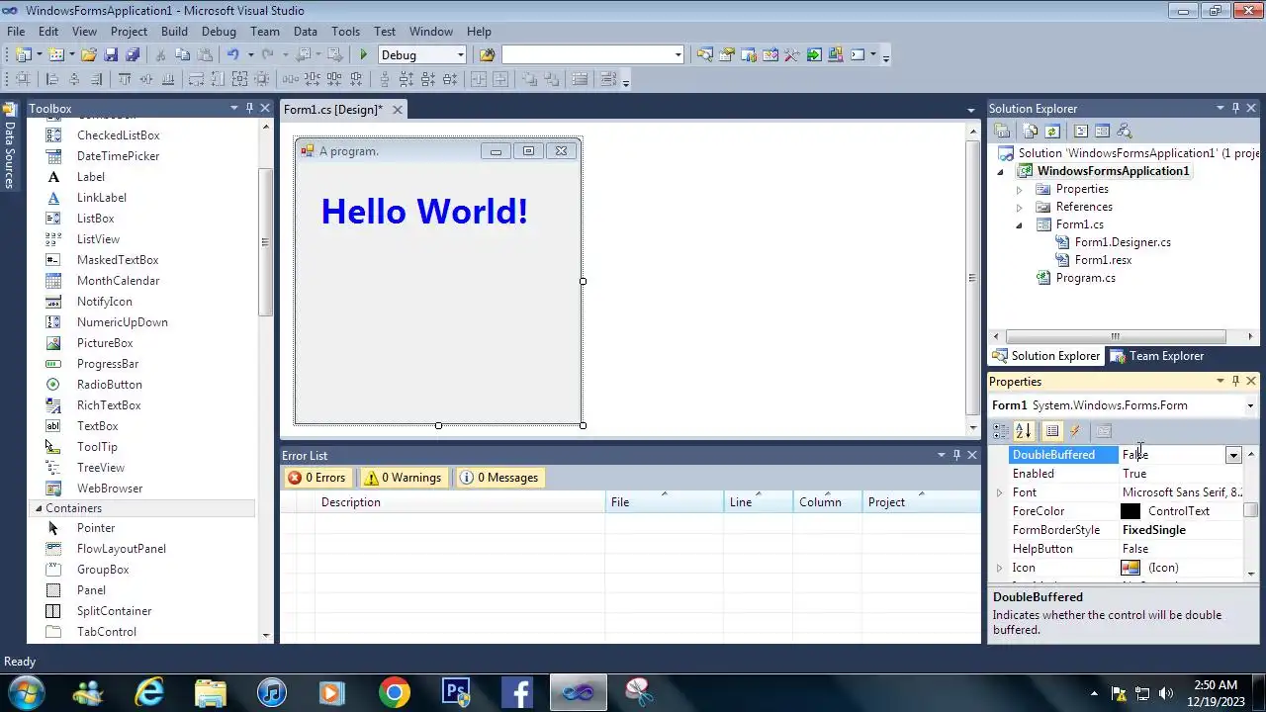Click the Windows Start orb
The height and width of the screenshot is (712, 1266).
(25, 692)
